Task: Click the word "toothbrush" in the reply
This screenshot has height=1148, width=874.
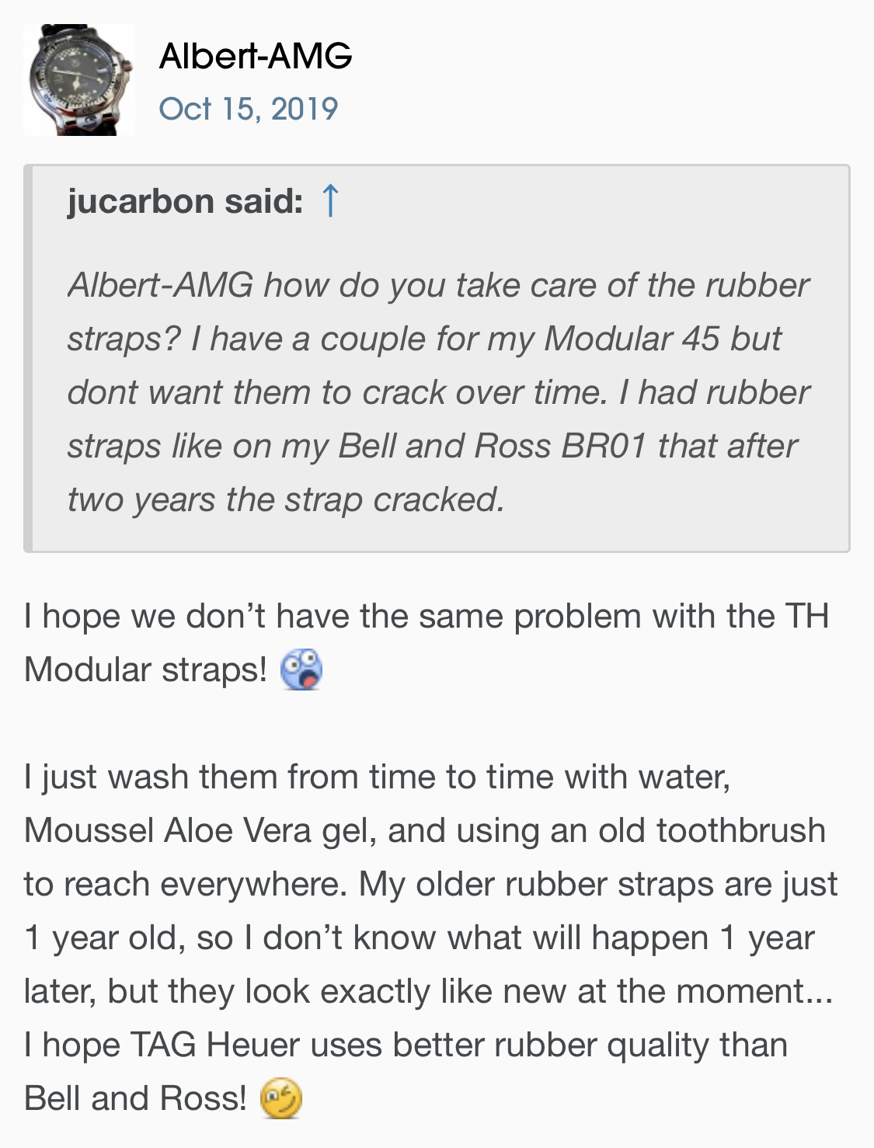Action: [741, 831]
